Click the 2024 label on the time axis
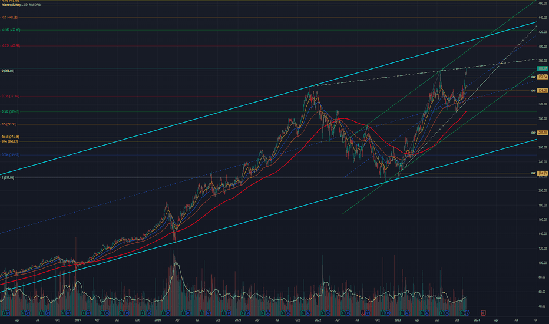 [477, 320]
